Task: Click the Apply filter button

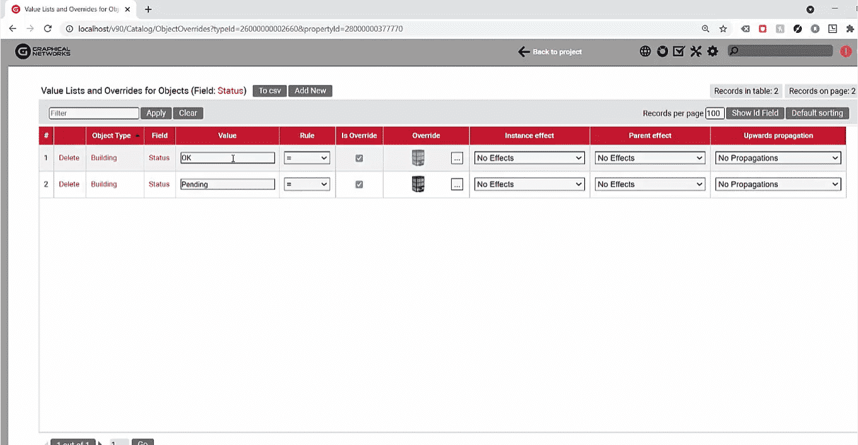Action: [156, 113]
